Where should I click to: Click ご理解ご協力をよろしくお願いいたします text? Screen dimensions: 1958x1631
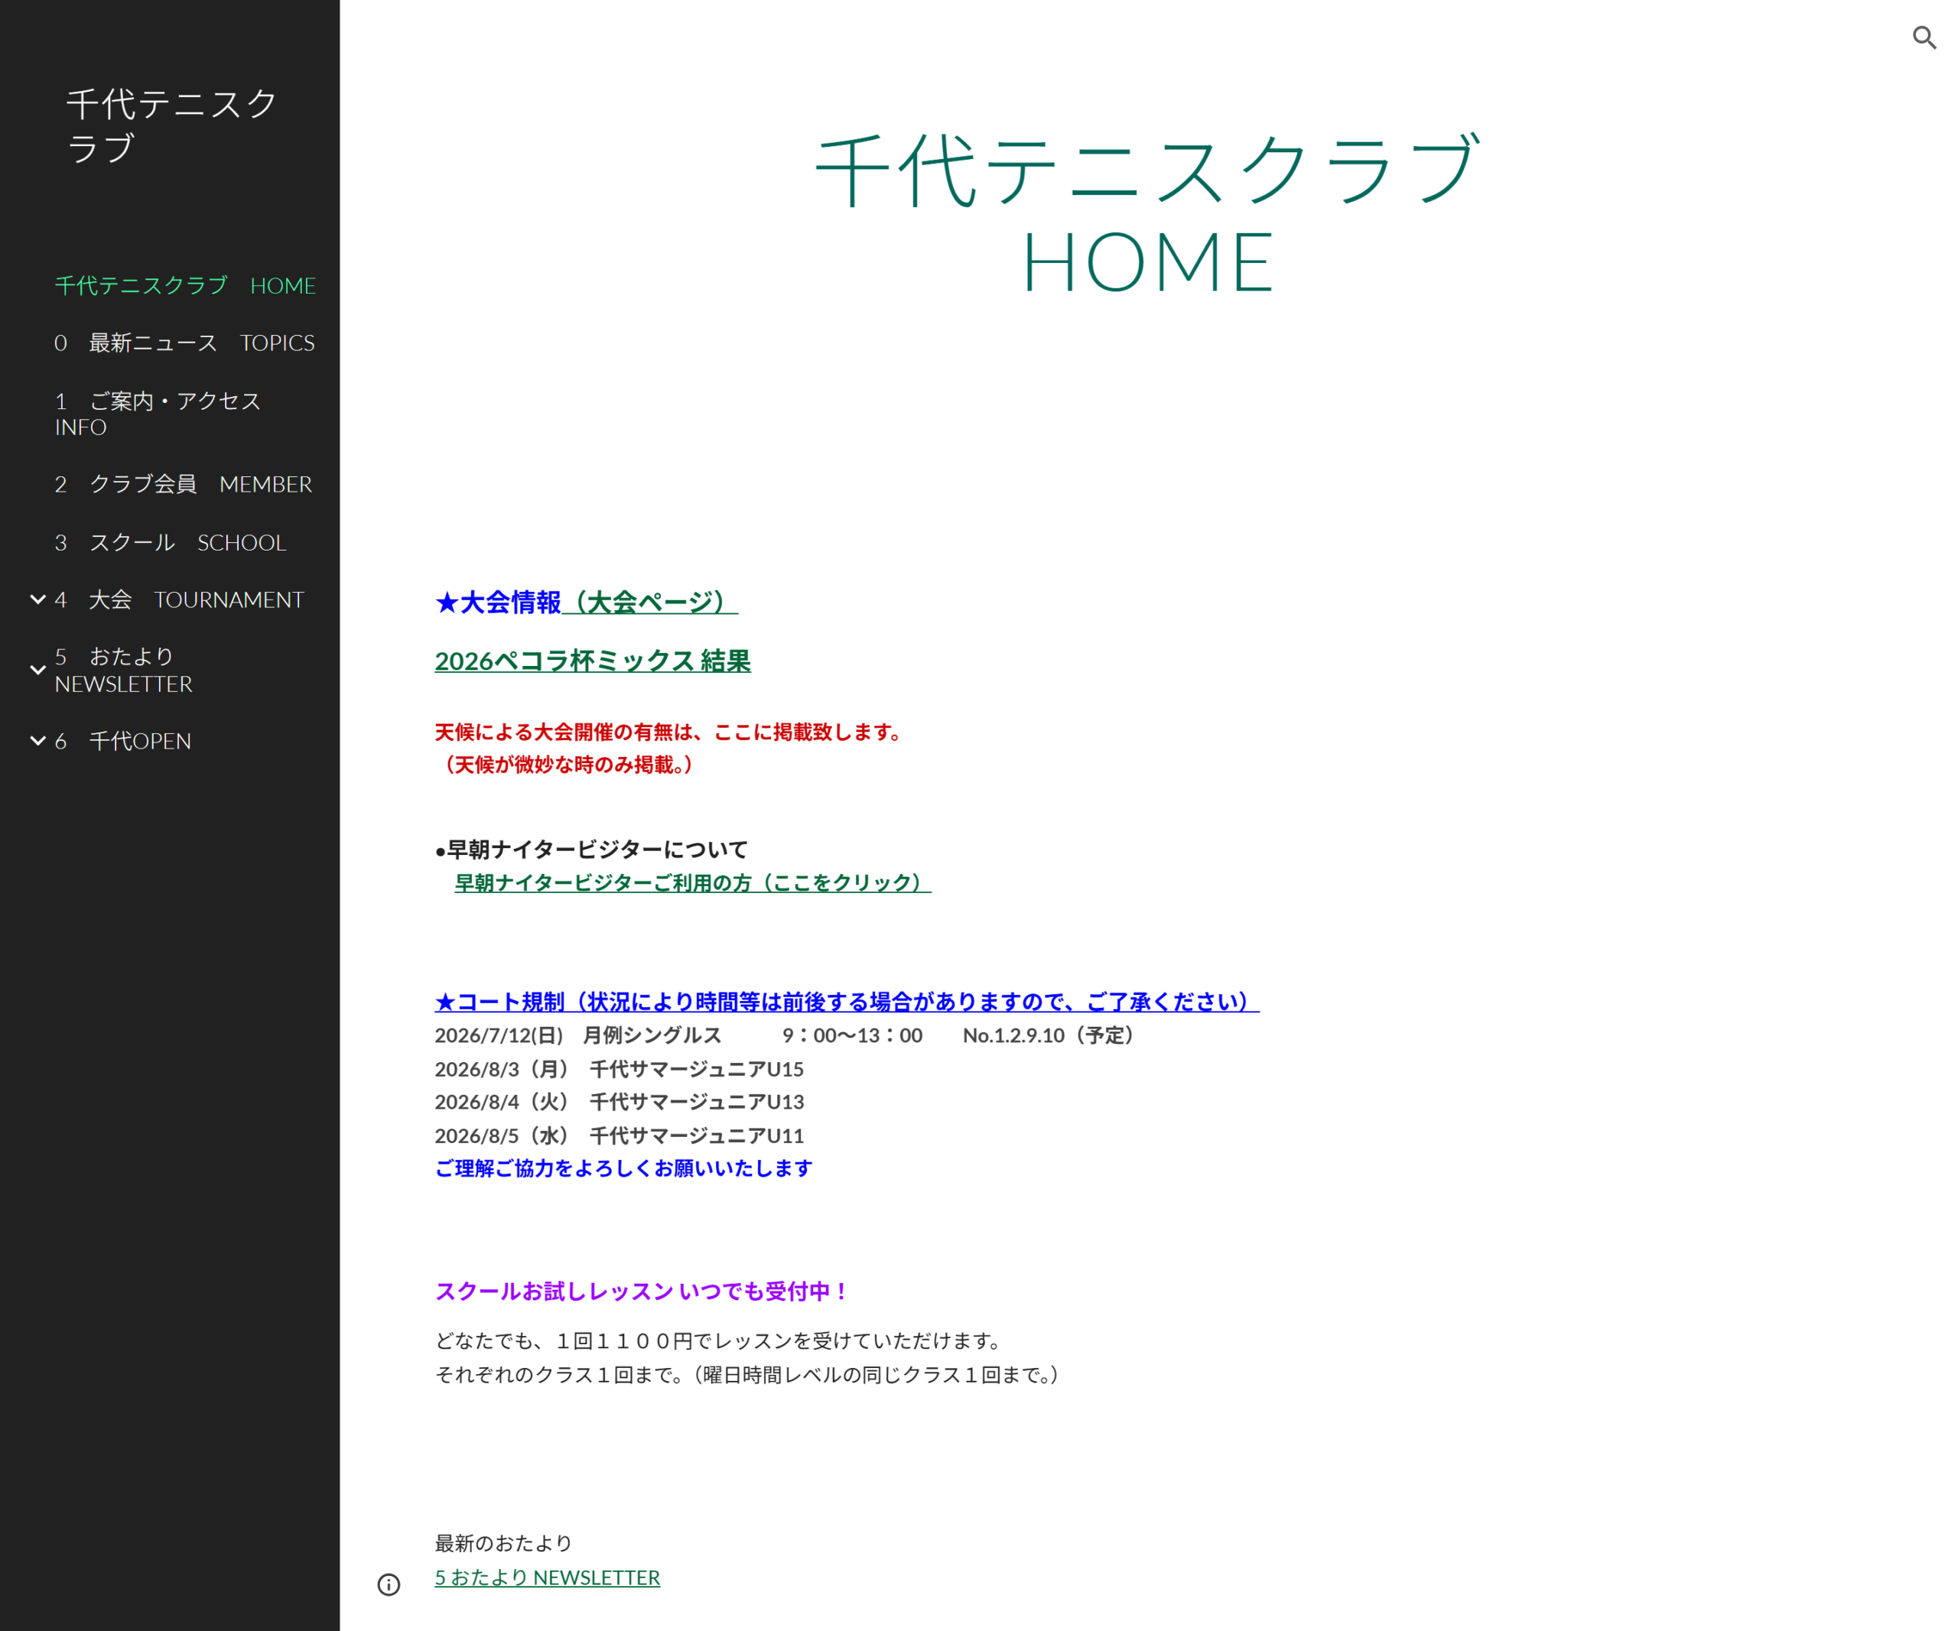point(624,1168)
